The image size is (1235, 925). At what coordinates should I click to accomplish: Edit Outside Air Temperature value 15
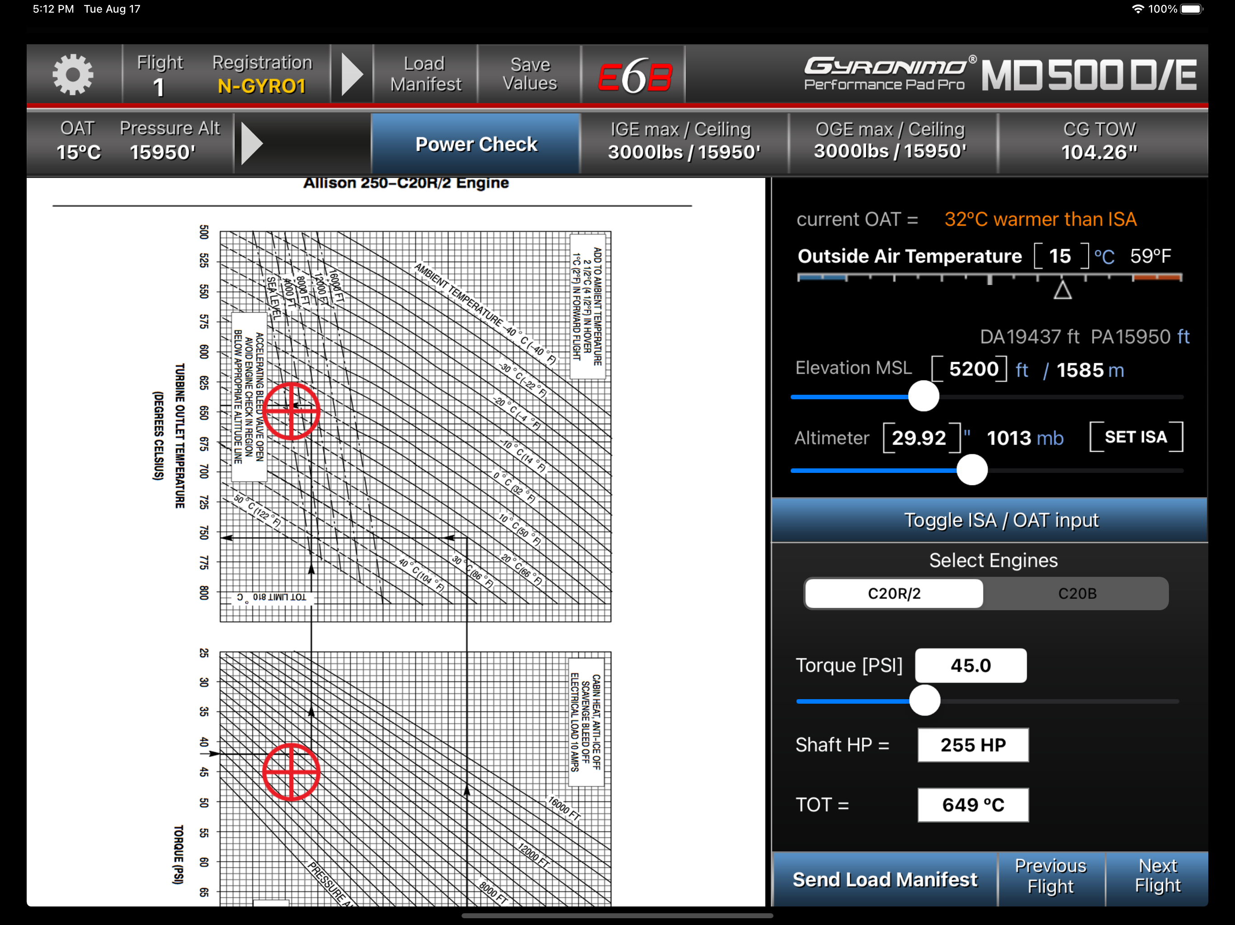pos(1060,256)
